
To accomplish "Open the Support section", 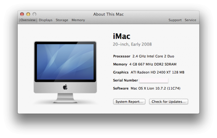I will click(175, 20).
